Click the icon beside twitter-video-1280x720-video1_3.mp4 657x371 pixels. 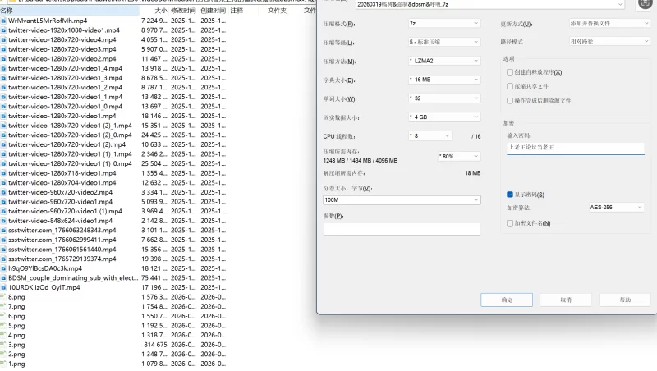3,78
